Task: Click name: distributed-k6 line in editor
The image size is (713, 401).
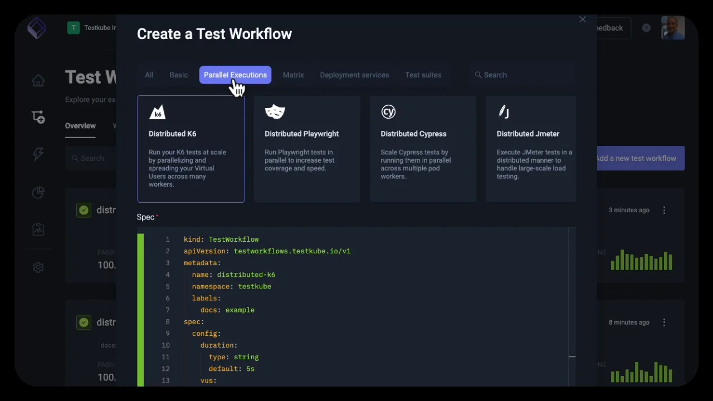Action: click(233, 275)
